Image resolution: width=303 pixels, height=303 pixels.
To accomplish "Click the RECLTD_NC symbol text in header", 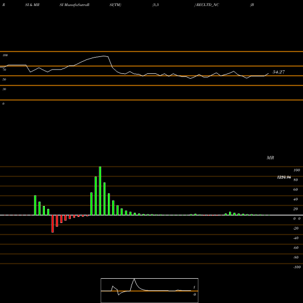I will click(207, 5).
